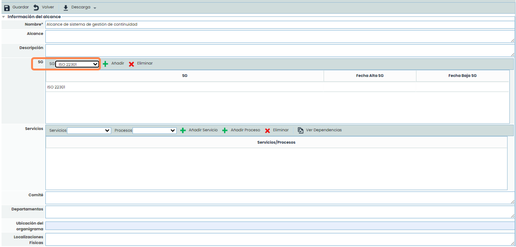Screen dimensions: 516x247
Task: Click the red X Eliminar SG icon
Action: coord(131,64)
